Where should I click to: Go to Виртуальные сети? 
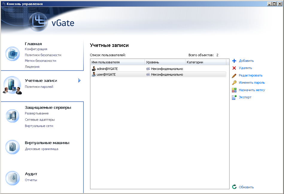point(39,126)
